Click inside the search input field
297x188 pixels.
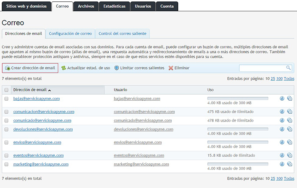262,68
